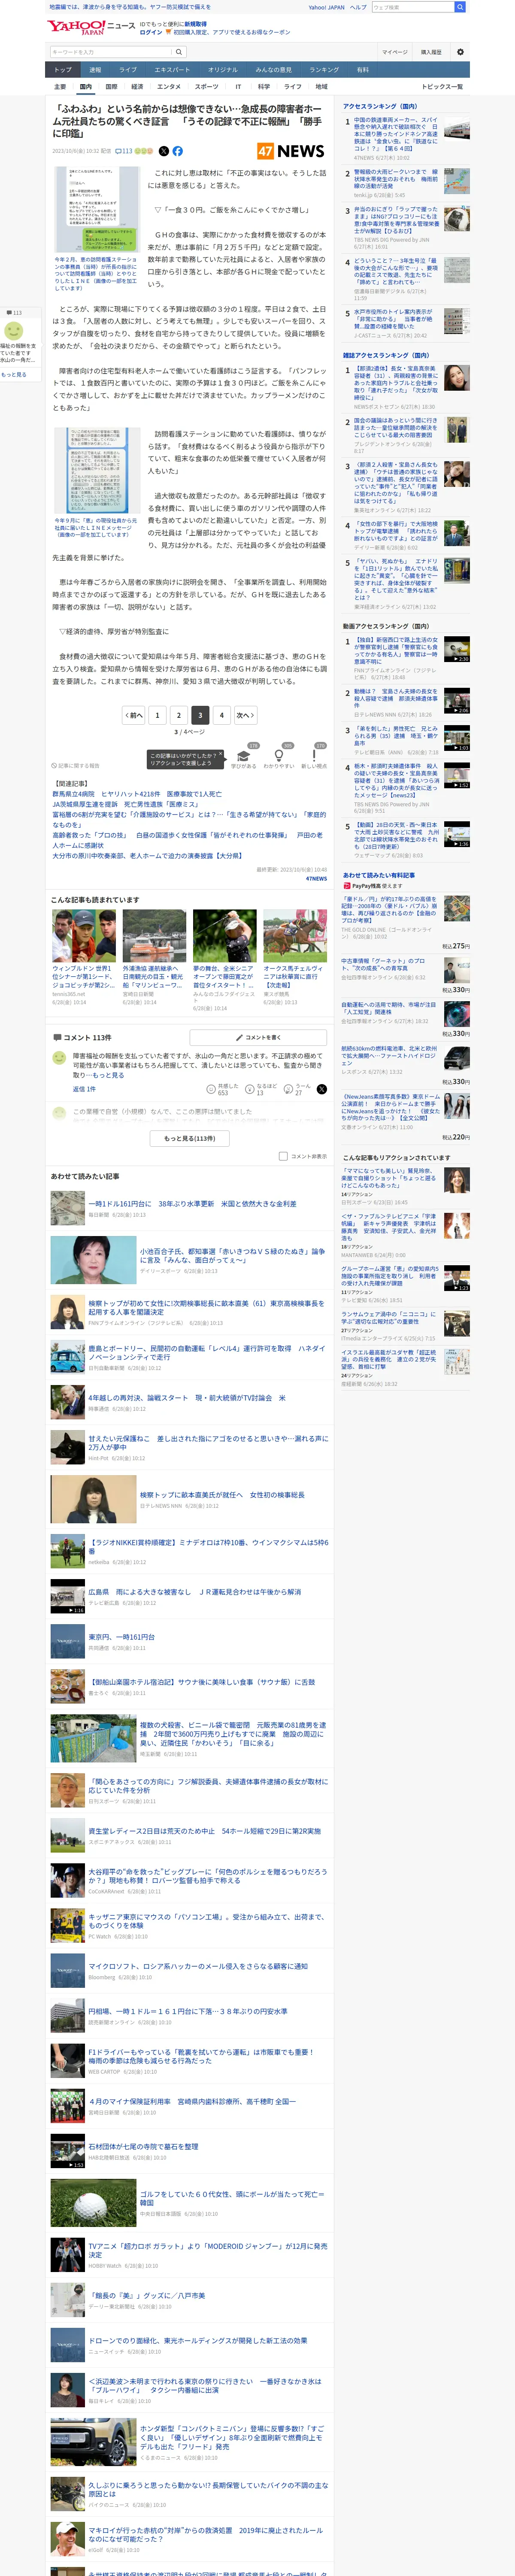Click the floating 113 comments bubble at left
The image size is (515, 2576).
tap(14, 312)
